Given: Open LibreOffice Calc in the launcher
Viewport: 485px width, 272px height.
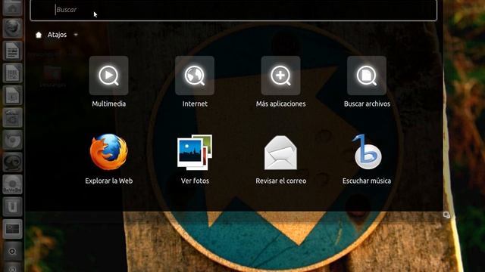Looking at the screenshot, I should pos(12,73).
